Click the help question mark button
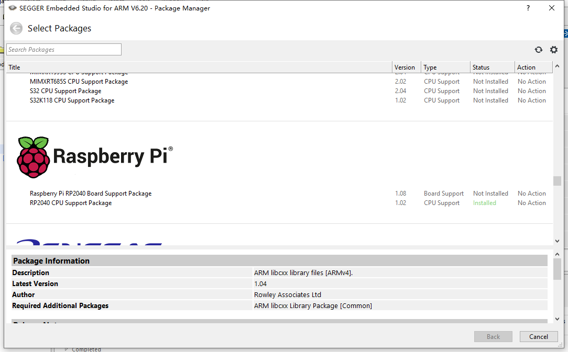Screen dimensions: 568x352 [x=528, y=8]
